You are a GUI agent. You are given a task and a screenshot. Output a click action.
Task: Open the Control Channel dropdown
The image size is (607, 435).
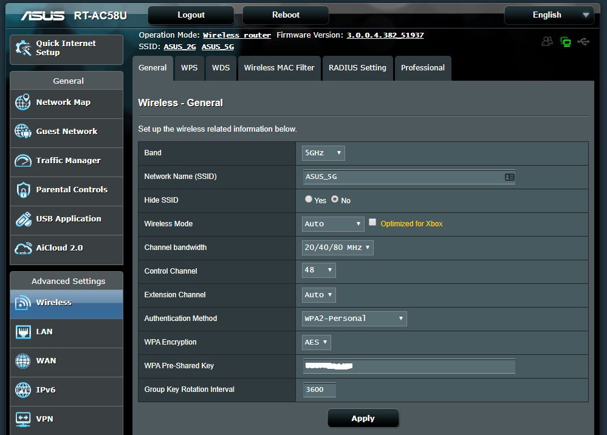point(318,270)
